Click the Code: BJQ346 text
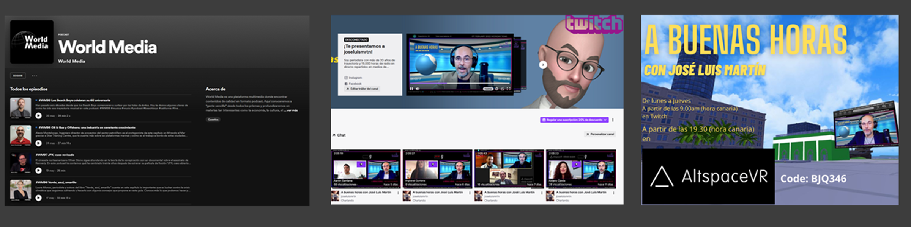 point(813,179)
